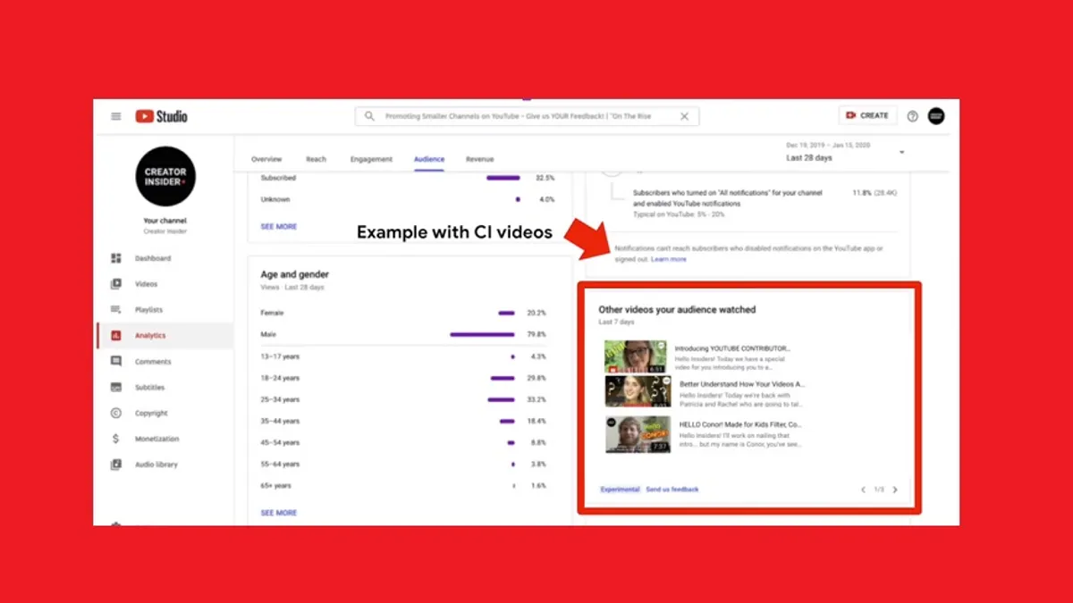Screen dimensions: 1073x603
Task: Click the Subscribed 32.5% row
Action: coord(407,178)
